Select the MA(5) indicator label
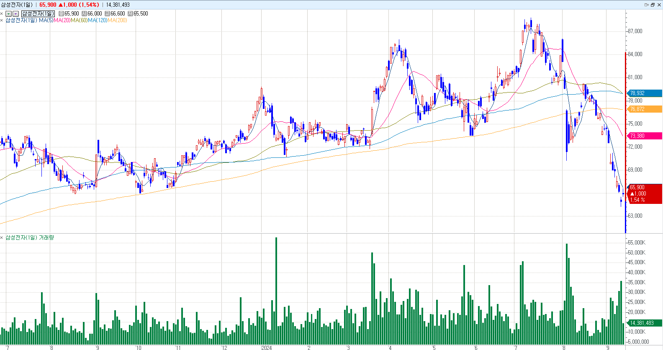This screenshot has height=350, width=663. (46, 20)
